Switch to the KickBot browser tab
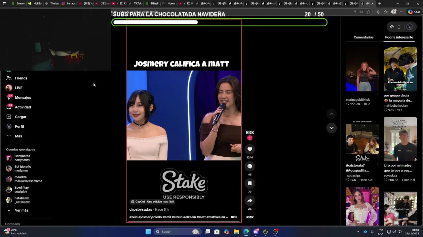The image size is (423, 237). point(35,4)
